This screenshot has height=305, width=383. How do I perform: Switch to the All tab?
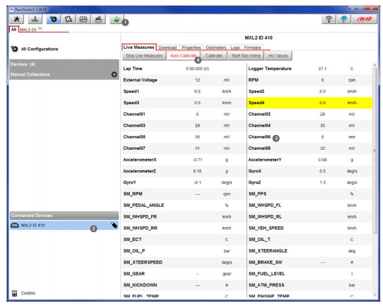click(x=14, y=30)
